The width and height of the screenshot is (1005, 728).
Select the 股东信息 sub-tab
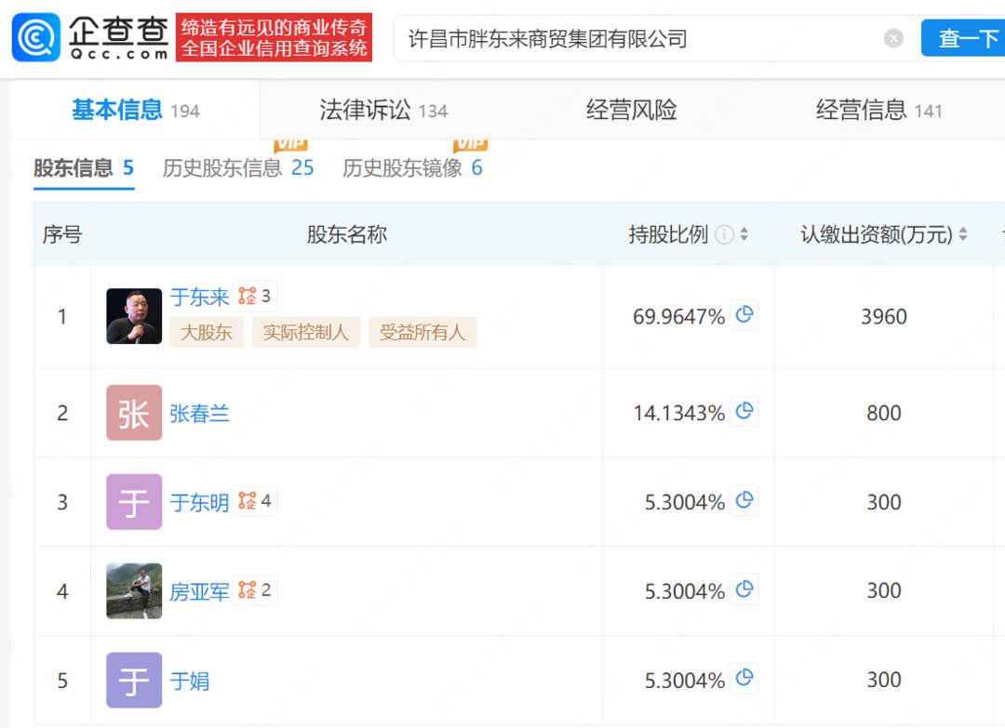(x=84, y=168)
